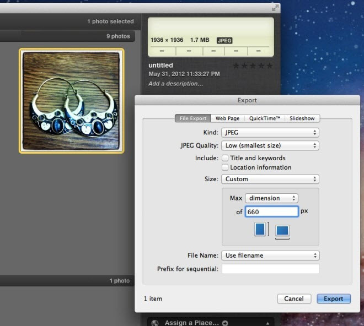Click the arrow icon after Assign a Place
364x326 pixels.
tap(225, 323)
